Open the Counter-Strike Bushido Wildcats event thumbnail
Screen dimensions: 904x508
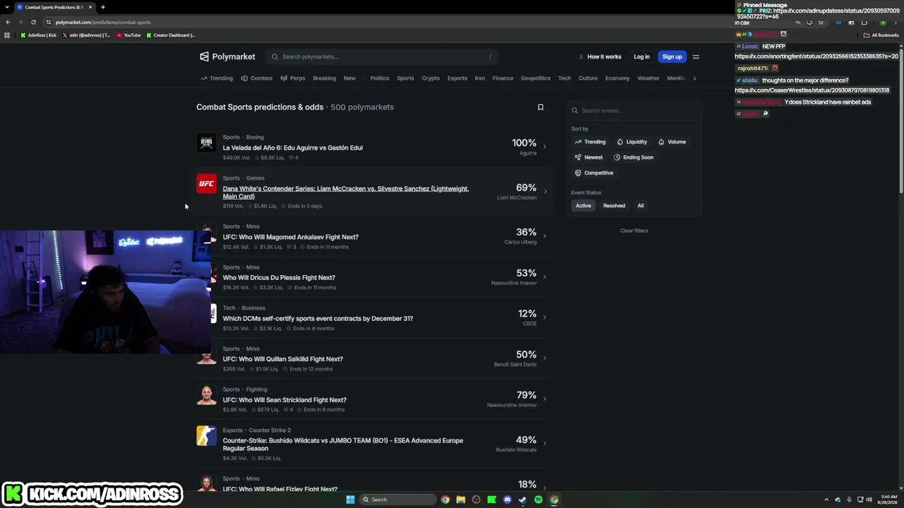[x=206, y=436]
